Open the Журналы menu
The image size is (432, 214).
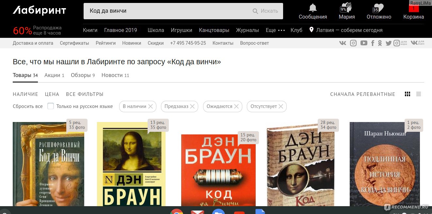tap(248, 30)
